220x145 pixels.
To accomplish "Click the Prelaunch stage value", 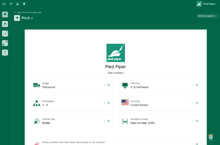I will point(49,87).
